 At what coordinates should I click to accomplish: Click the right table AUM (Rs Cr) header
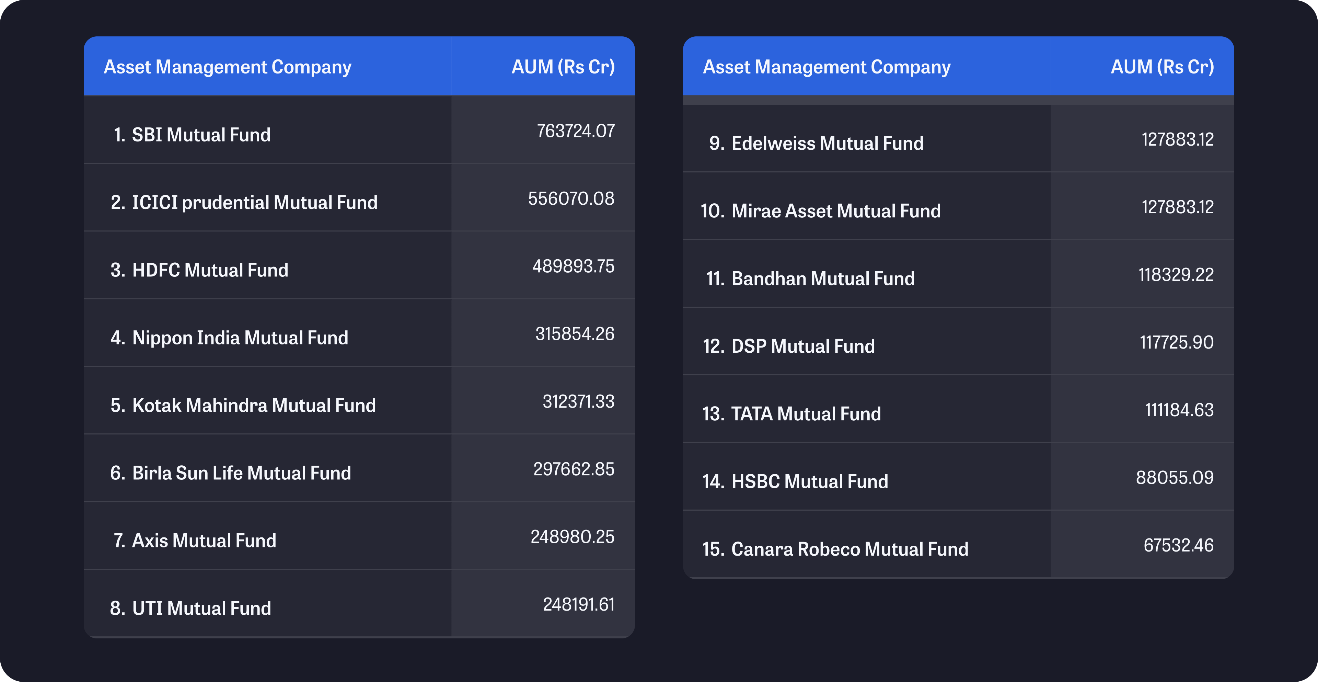(1162, 67)
